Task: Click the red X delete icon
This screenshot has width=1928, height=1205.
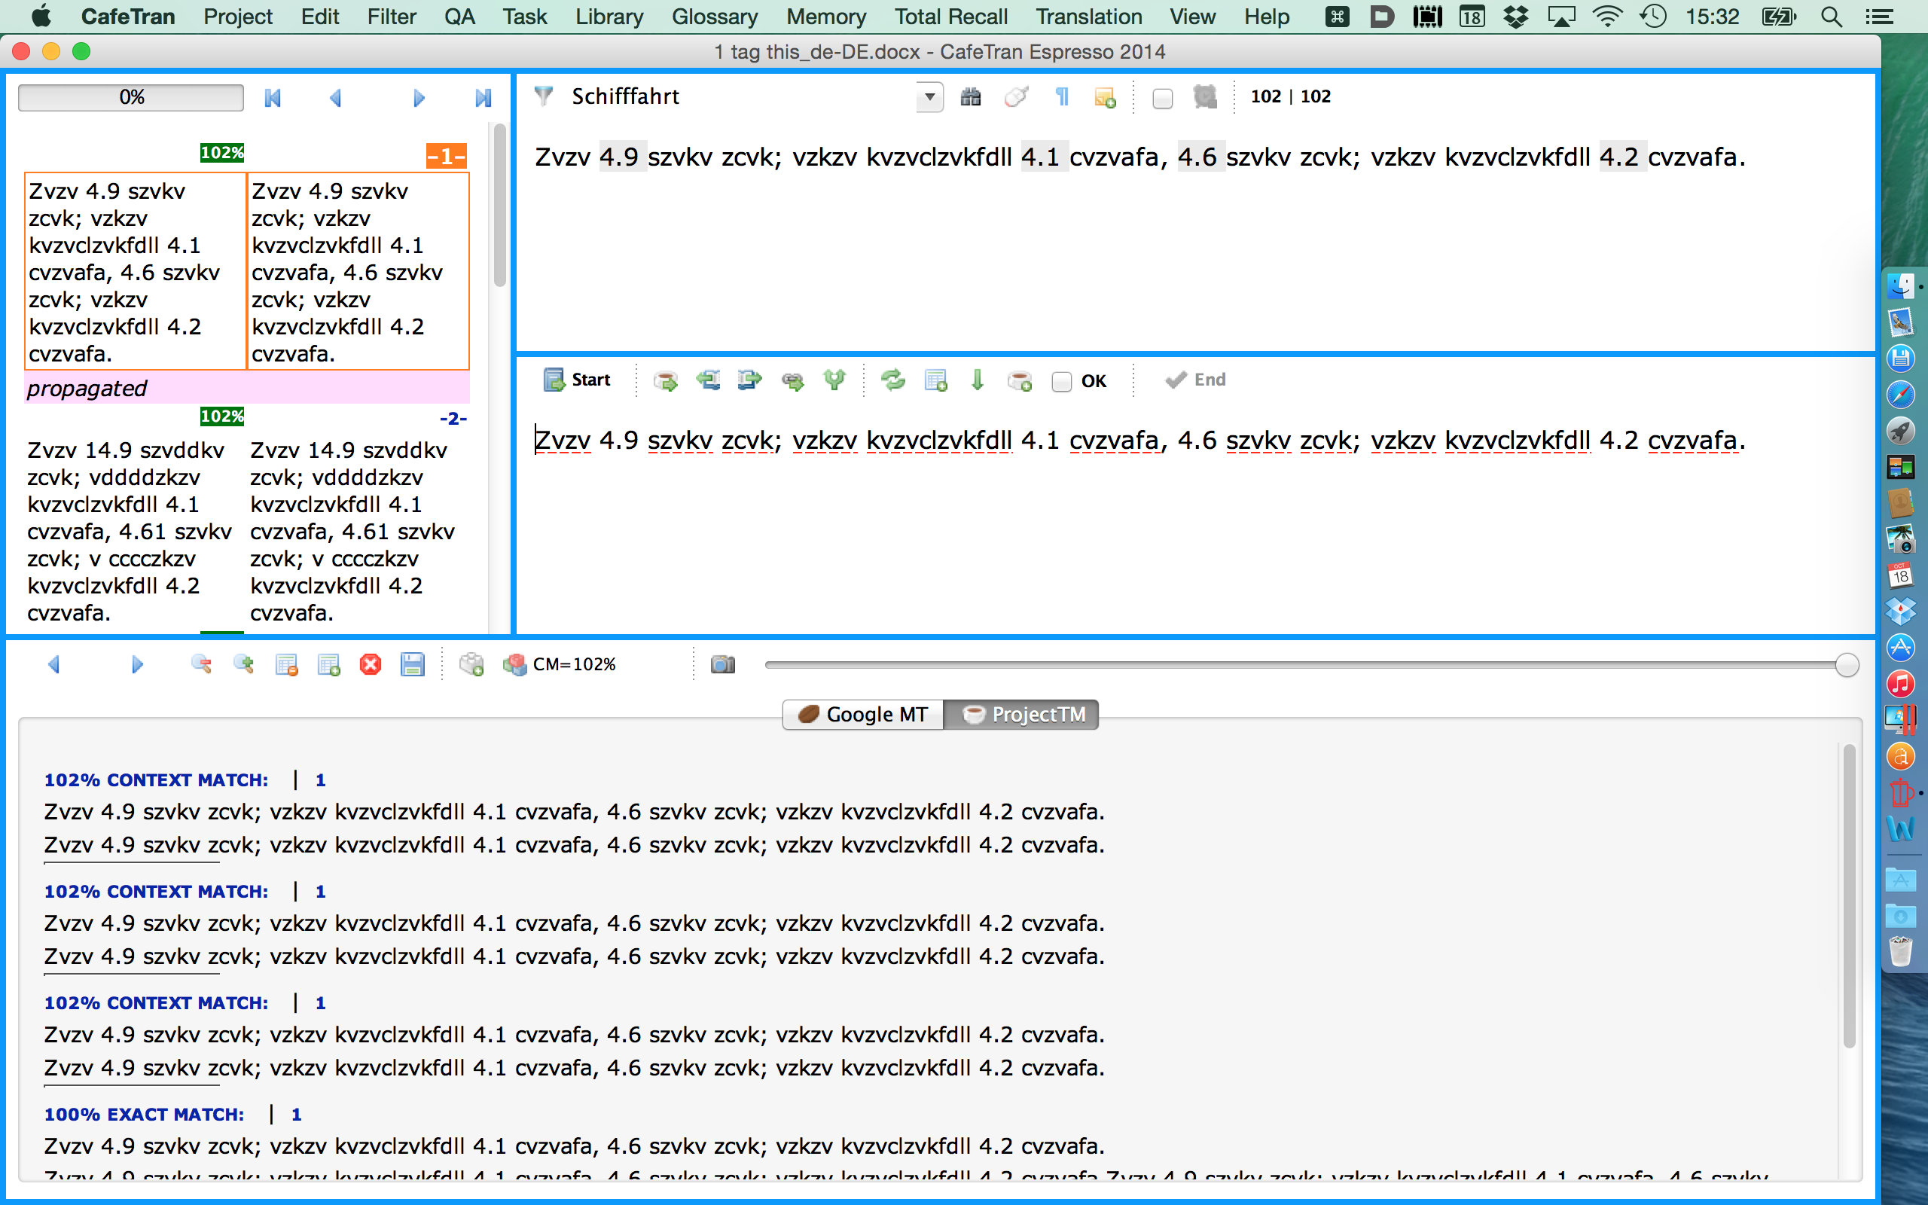Action: point(371,665)
